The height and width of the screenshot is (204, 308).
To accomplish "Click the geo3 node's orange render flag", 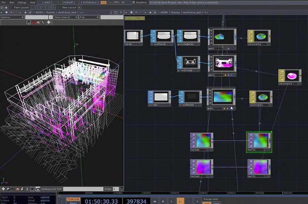I will click(x=225, y=74).
